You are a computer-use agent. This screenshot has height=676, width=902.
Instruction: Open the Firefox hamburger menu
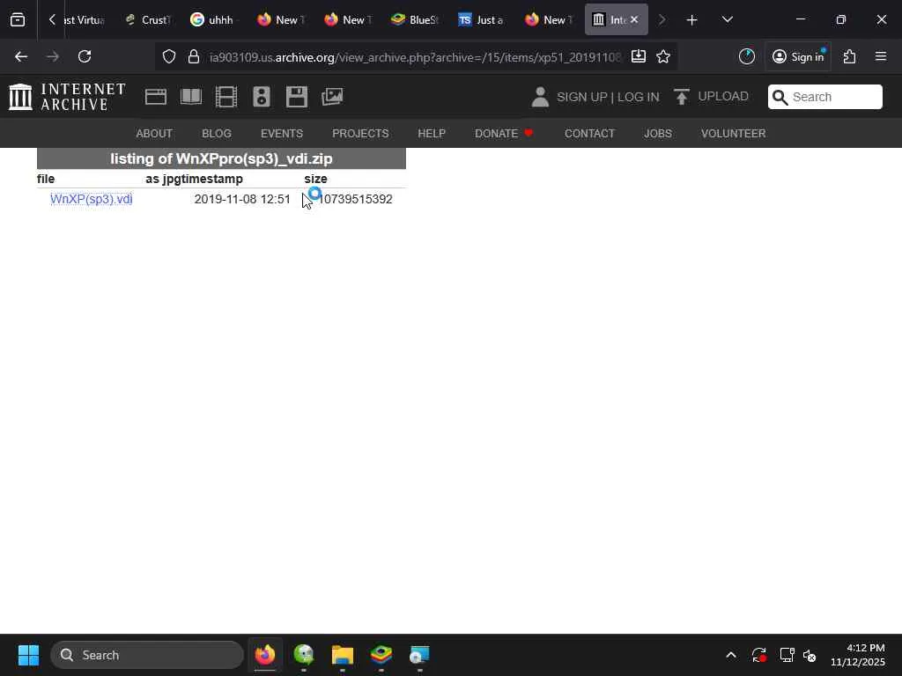coord(881,56)
